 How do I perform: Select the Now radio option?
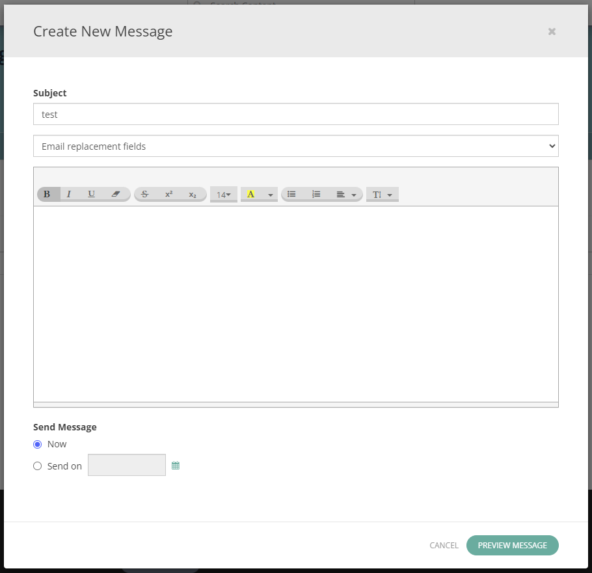coord(38,444)
